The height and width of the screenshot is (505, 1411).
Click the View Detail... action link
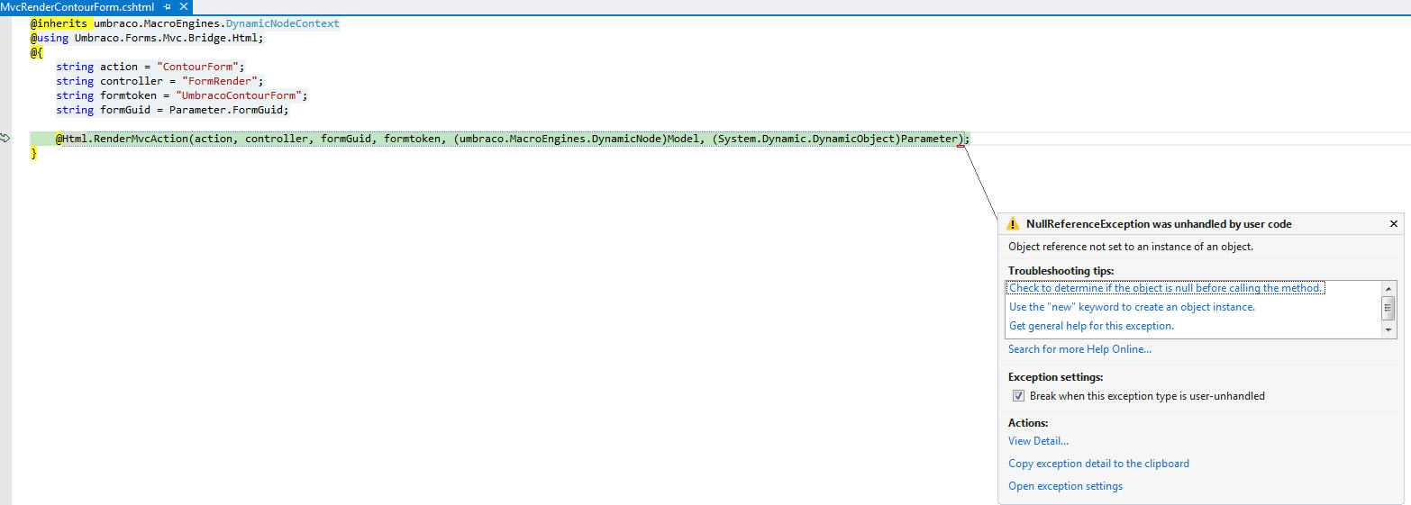1038,441
